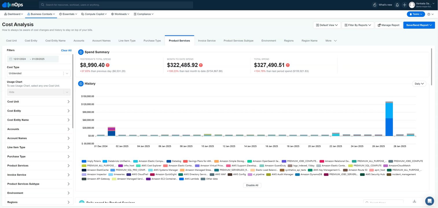
Task: Click the What's new link
Action: click(x=385, y=5)
